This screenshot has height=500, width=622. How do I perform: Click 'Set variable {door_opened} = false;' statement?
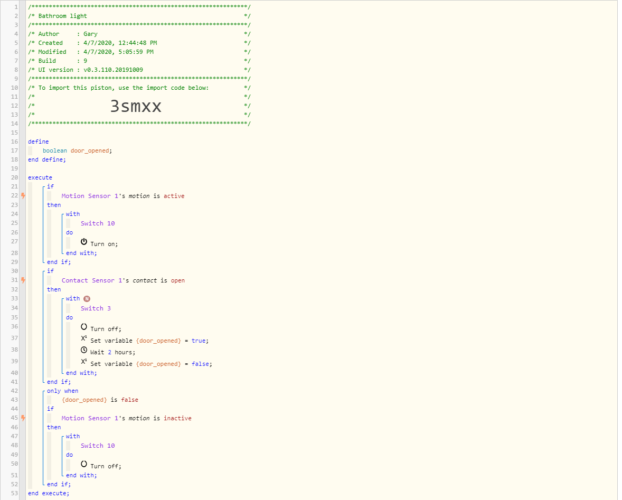(x=151, y=364)
